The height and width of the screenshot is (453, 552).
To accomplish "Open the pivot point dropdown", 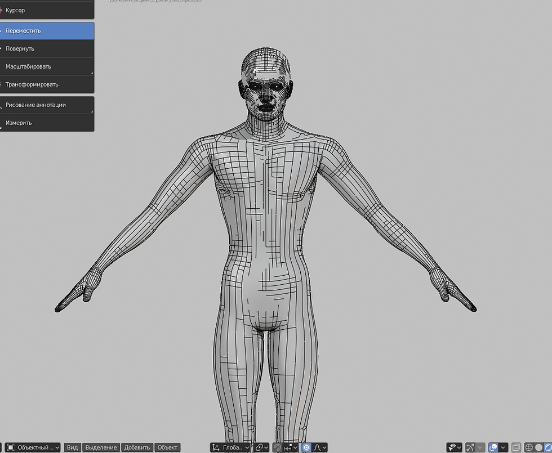I will pyautogui.click(x=262, y=447).
